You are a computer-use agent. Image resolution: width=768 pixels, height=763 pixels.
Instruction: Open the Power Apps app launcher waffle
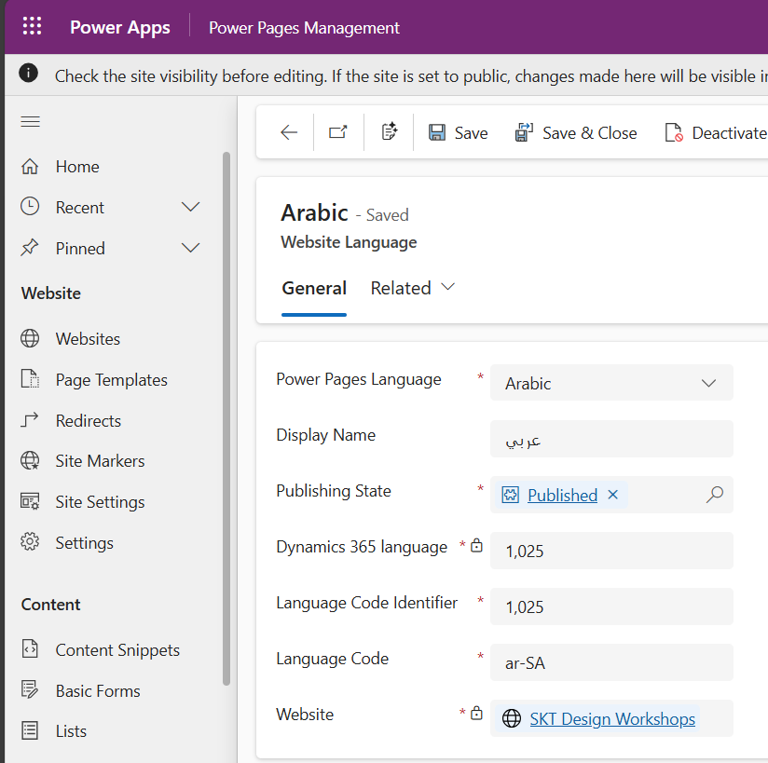click(x=32, y=27)
